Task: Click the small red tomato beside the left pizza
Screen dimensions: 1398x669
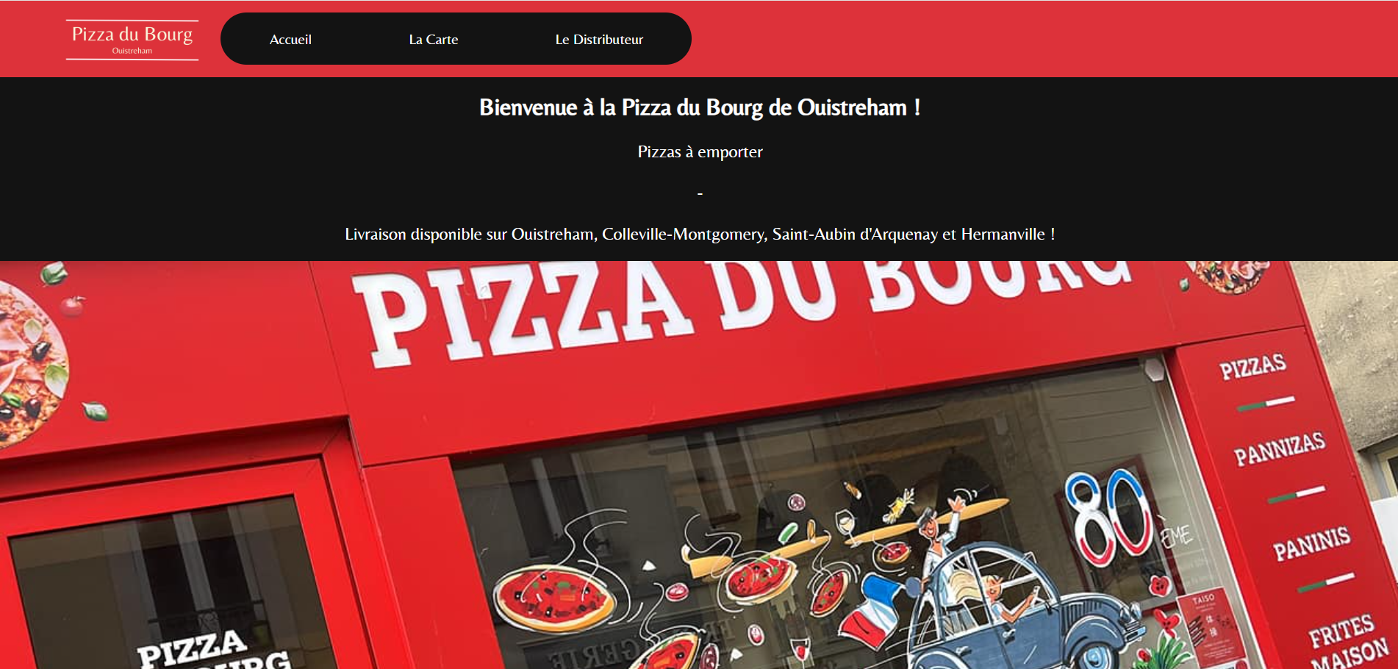Action: pyautogui.click(x=72, y=305)
